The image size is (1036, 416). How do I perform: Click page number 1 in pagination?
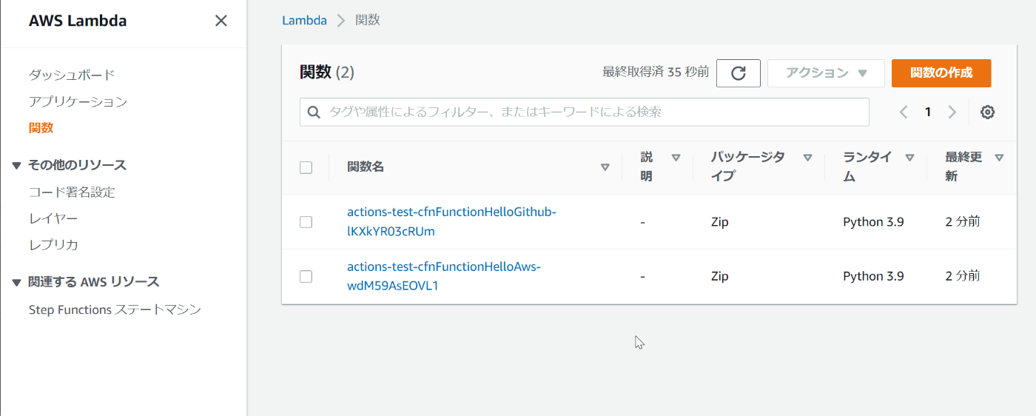tap(928, 112)
